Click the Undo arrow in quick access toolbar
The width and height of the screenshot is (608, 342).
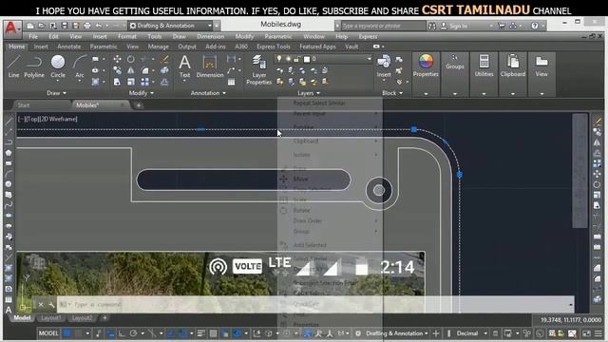click(99, 26)
